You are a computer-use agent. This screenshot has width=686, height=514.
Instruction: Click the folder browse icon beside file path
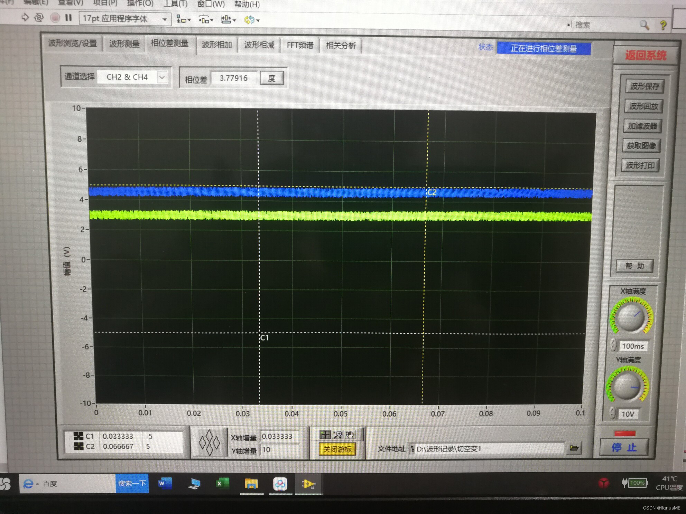pos(574,448)
